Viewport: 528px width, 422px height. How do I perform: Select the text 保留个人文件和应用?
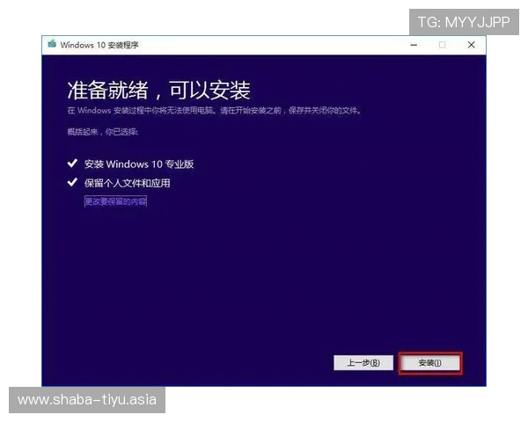point(128,183)
